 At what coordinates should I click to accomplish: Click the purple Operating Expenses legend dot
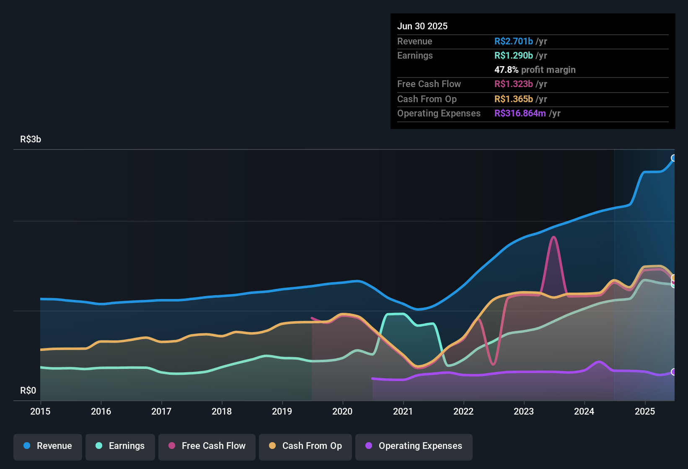coord(369,446)
